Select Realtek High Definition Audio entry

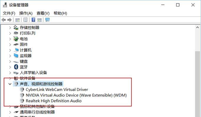(54, 101)
